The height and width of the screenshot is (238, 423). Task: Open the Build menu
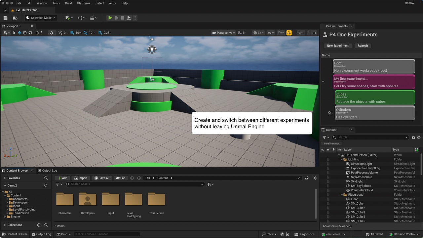click(x=68, y=3)
